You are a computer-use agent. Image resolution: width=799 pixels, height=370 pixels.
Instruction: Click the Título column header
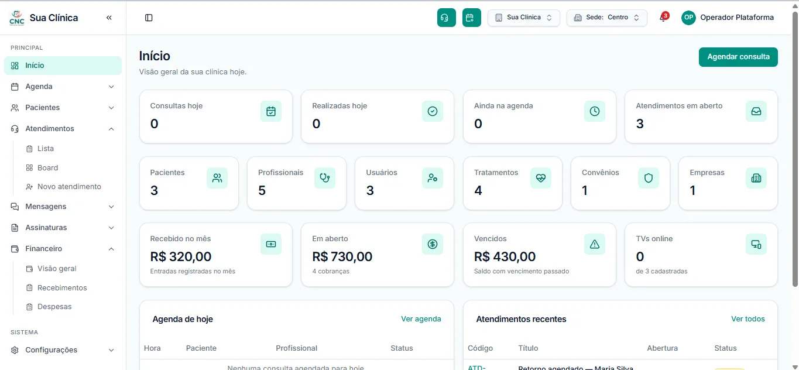pos(529,348)
